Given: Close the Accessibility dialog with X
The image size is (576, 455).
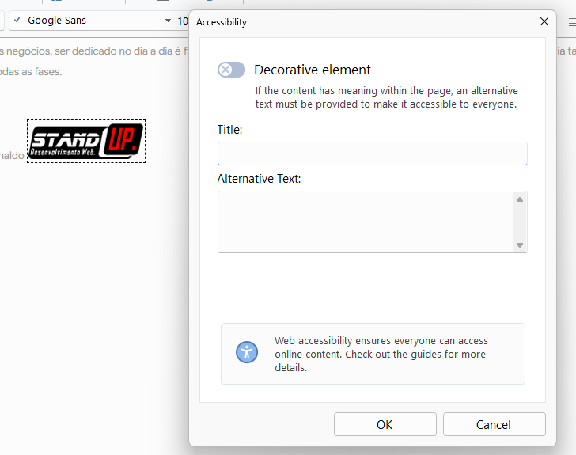Looking at the screenshot, I should tap(544, 21).
